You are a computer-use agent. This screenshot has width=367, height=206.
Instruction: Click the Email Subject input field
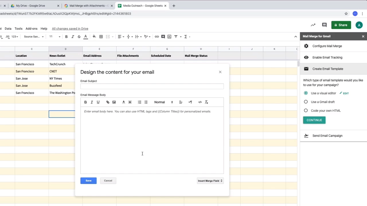pyautogui.click(x=152, y=86)
